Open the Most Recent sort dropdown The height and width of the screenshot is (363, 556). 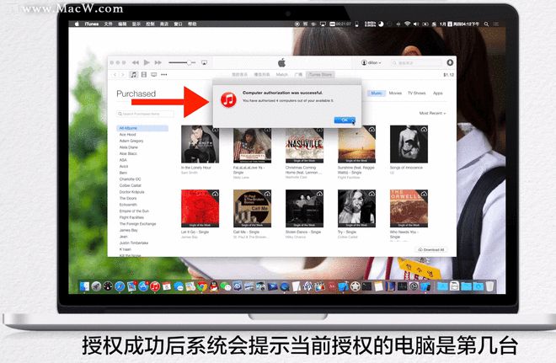[432, 113]
